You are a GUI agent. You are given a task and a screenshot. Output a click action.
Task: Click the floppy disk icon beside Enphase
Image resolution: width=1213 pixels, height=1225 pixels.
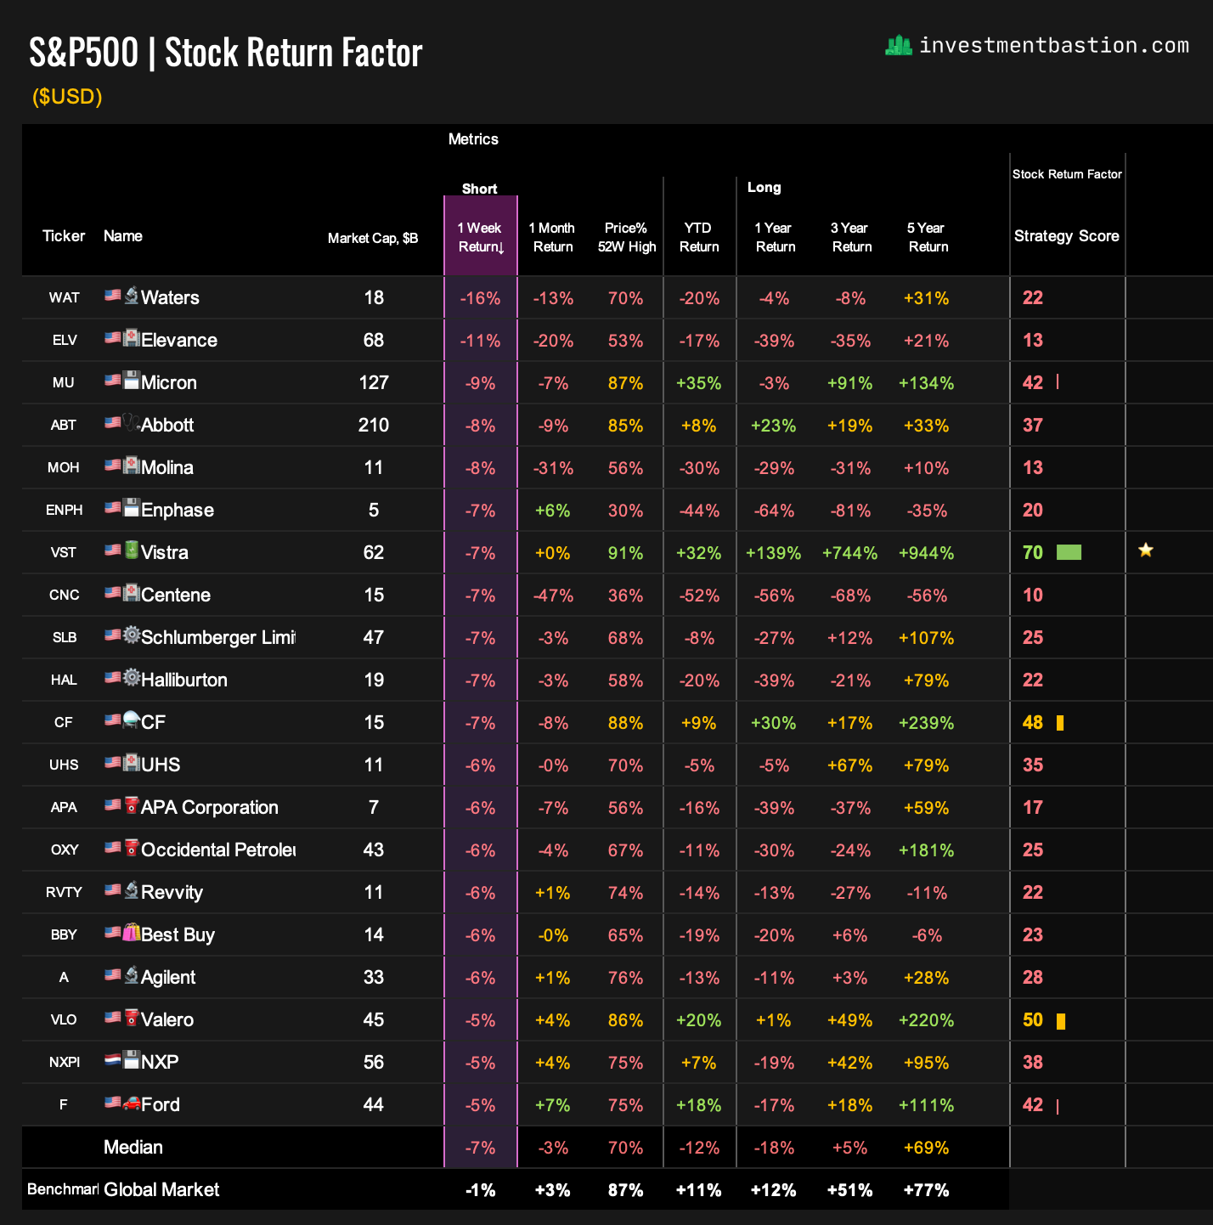click(x=132, y=508)
